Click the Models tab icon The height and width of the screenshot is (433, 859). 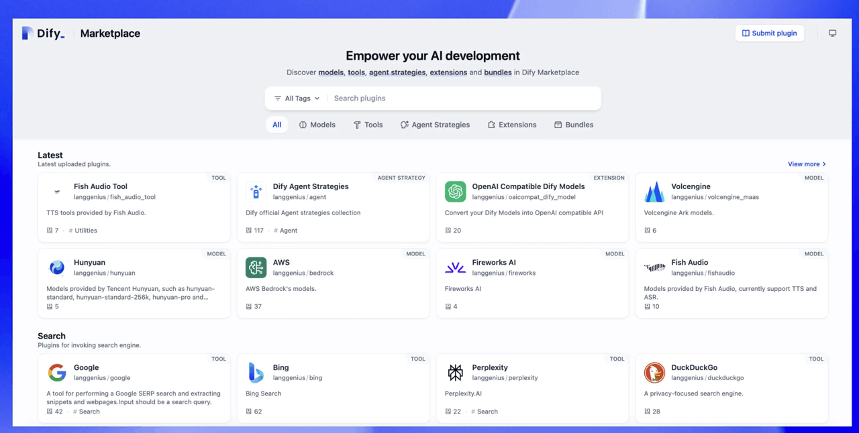[303, 125]
